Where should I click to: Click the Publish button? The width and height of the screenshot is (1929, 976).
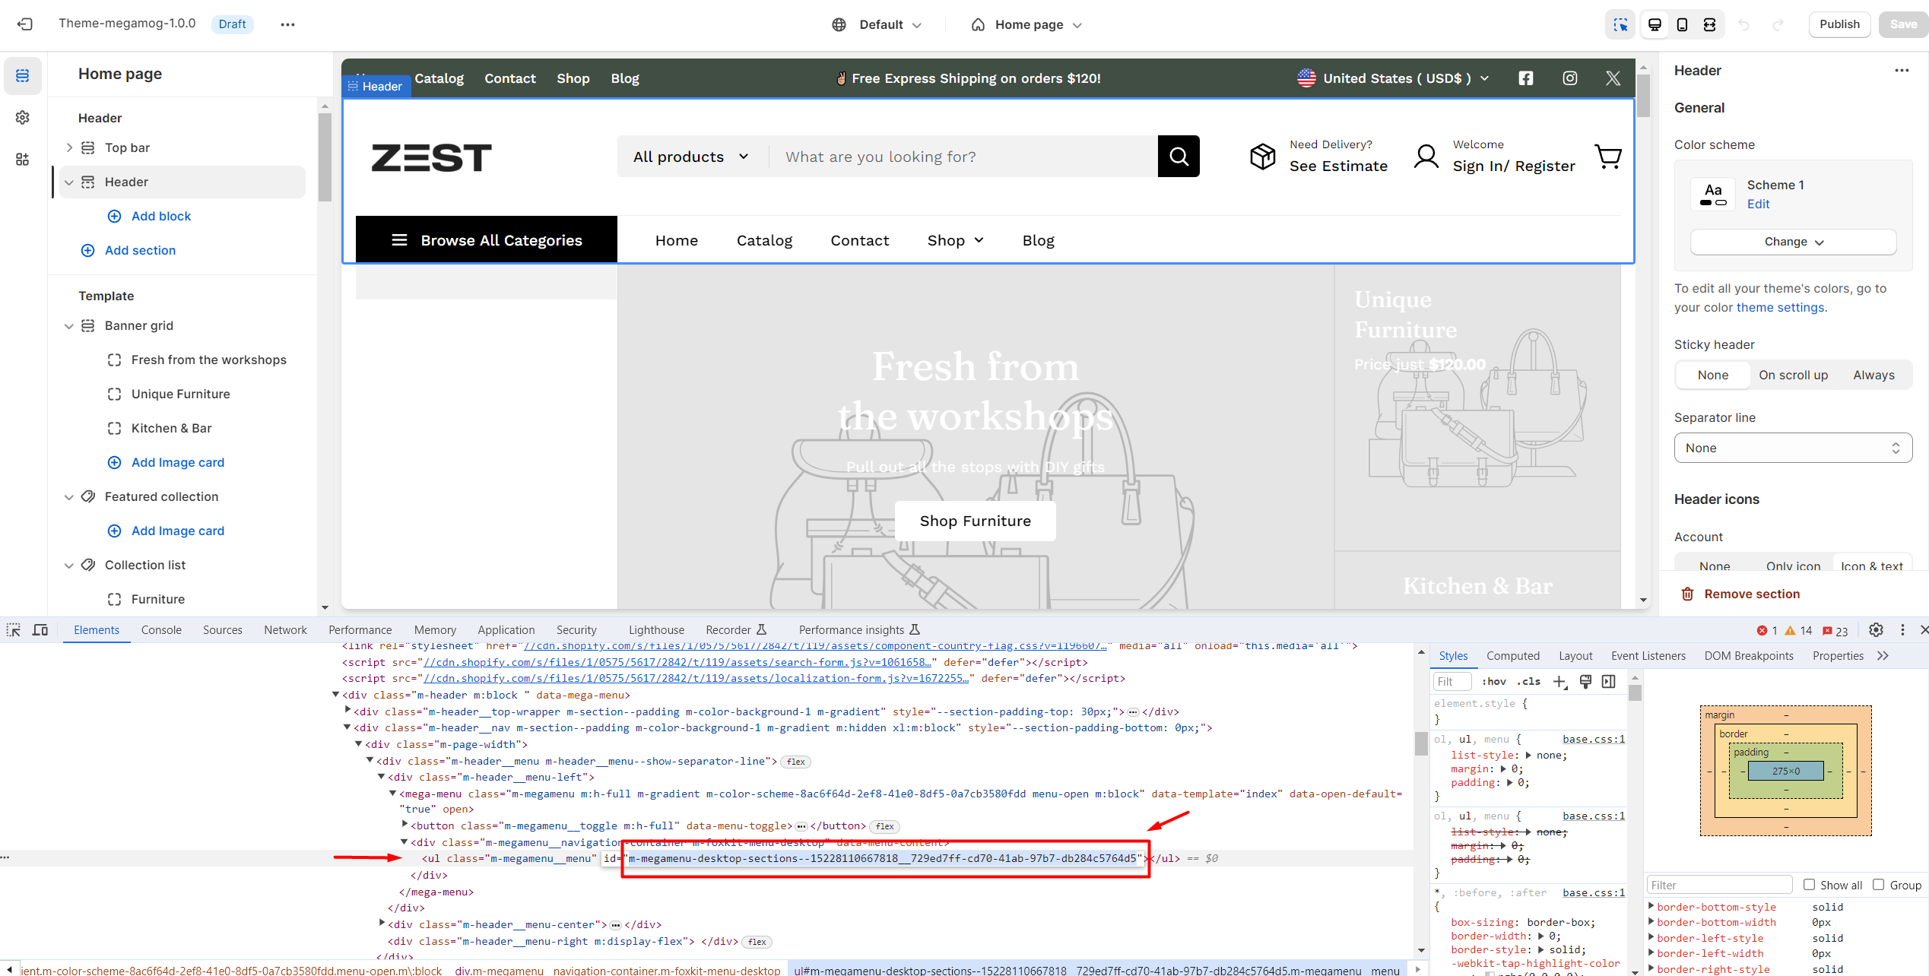pyautogui.click(x=1839, y=24)
